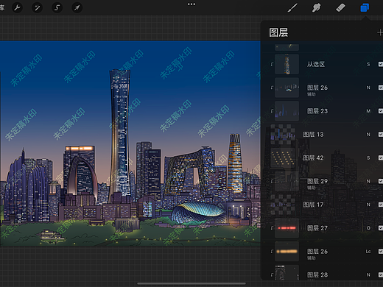
Task: Open blend mode M of 图层 23
Action: [368, 111]
